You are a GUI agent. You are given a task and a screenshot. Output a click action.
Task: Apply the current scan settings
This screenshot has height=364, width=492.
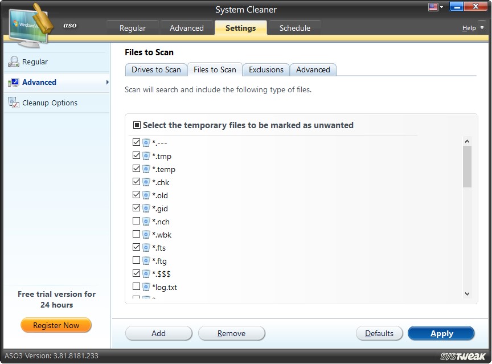click(x=441, y=333)
